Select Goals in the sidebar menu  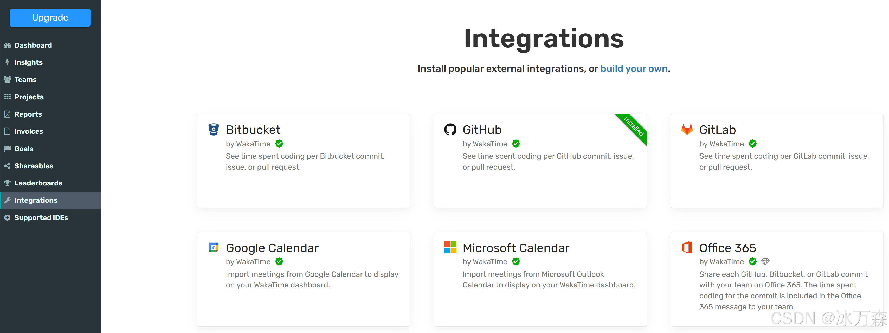pyautogui.click(x=24, y=149)
